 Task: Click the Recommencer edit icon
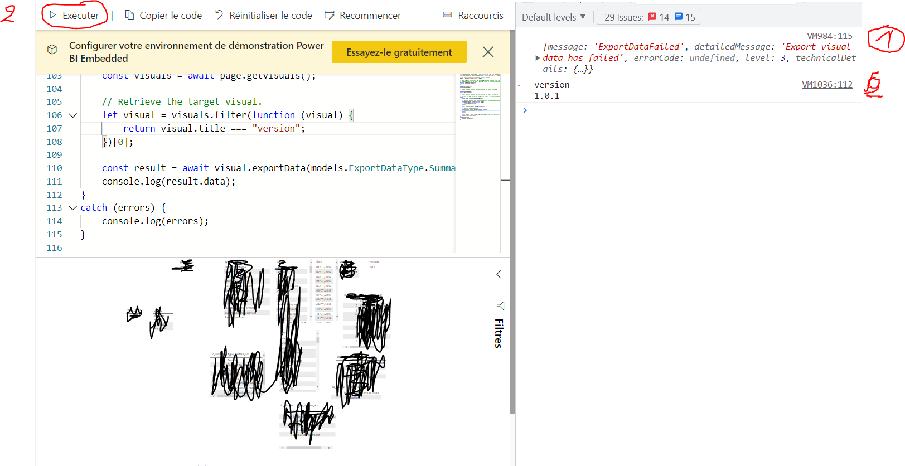[330, 15]
